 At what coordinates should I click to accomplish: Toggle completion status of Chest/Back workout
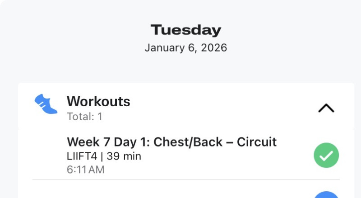[326, 156]
